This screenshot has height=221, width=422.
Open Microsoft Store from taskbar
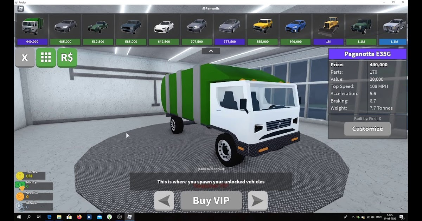tap(69, 217)
